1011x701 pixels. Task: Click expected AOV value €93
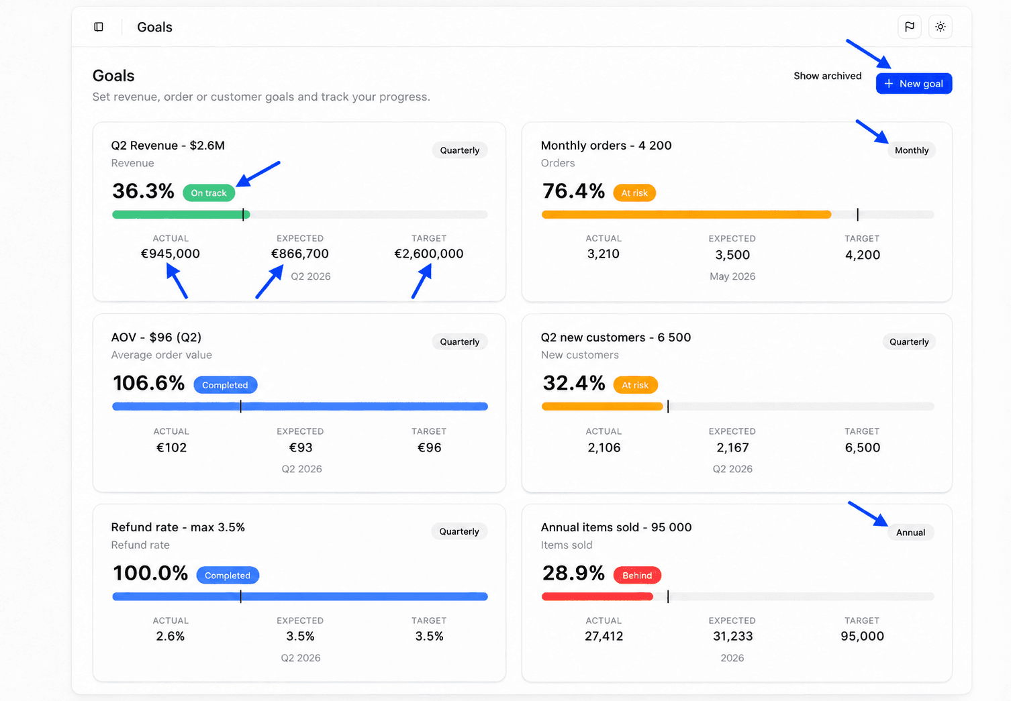point(301,447)
